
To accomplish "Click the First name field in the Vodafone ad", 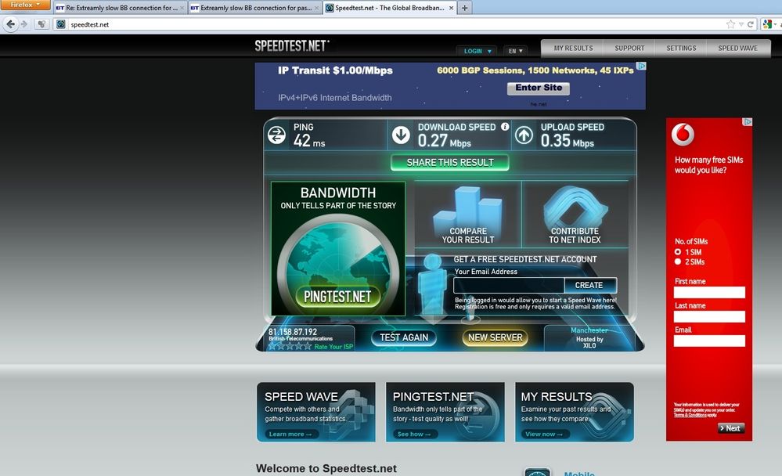I will click(x=709, y=292).
